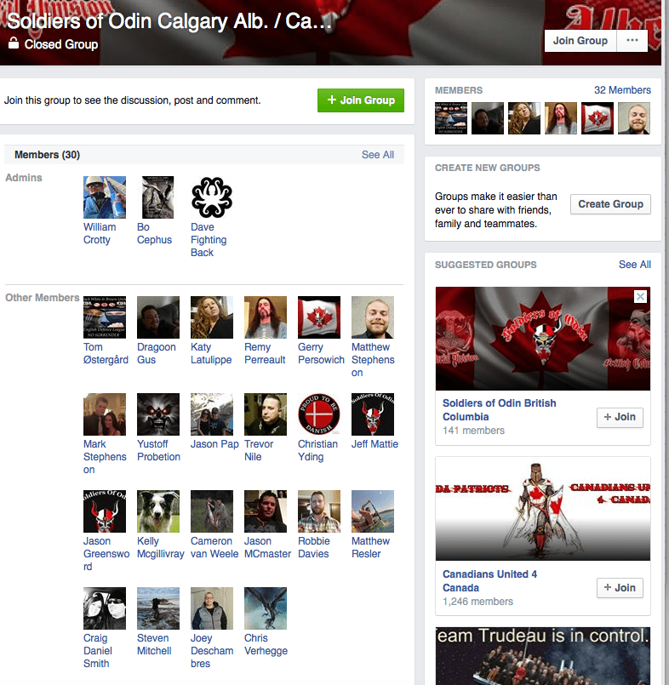Click Gerry Persowich's Canadian flag avatar
669x685 pixels.
tap(319, 317)
